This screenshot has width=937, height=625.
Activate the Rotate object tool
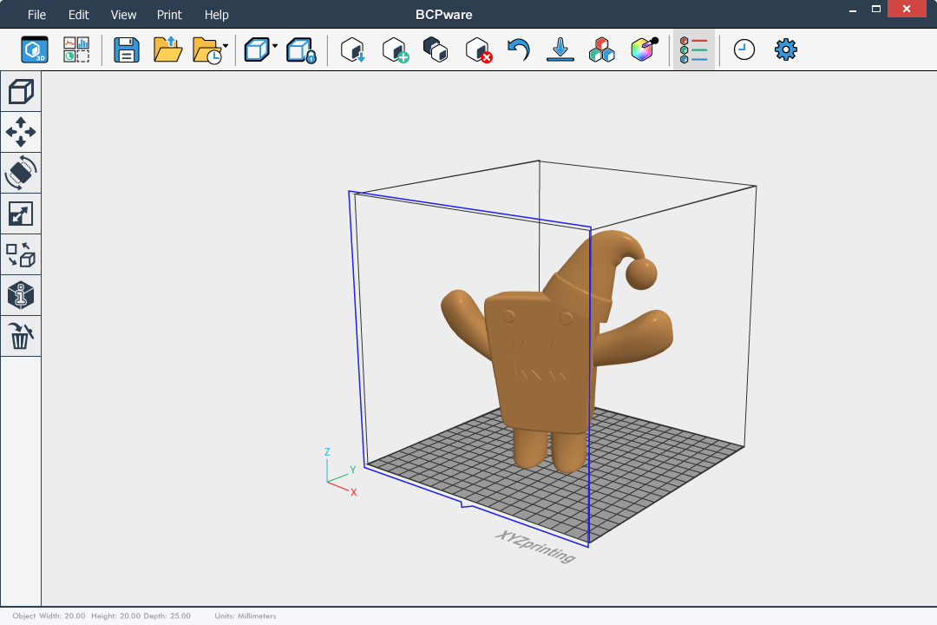pos(21,173)
